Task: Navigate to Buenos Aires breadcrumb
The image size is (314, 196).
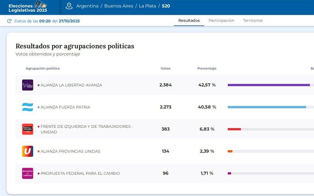Action: pos(119,6)
